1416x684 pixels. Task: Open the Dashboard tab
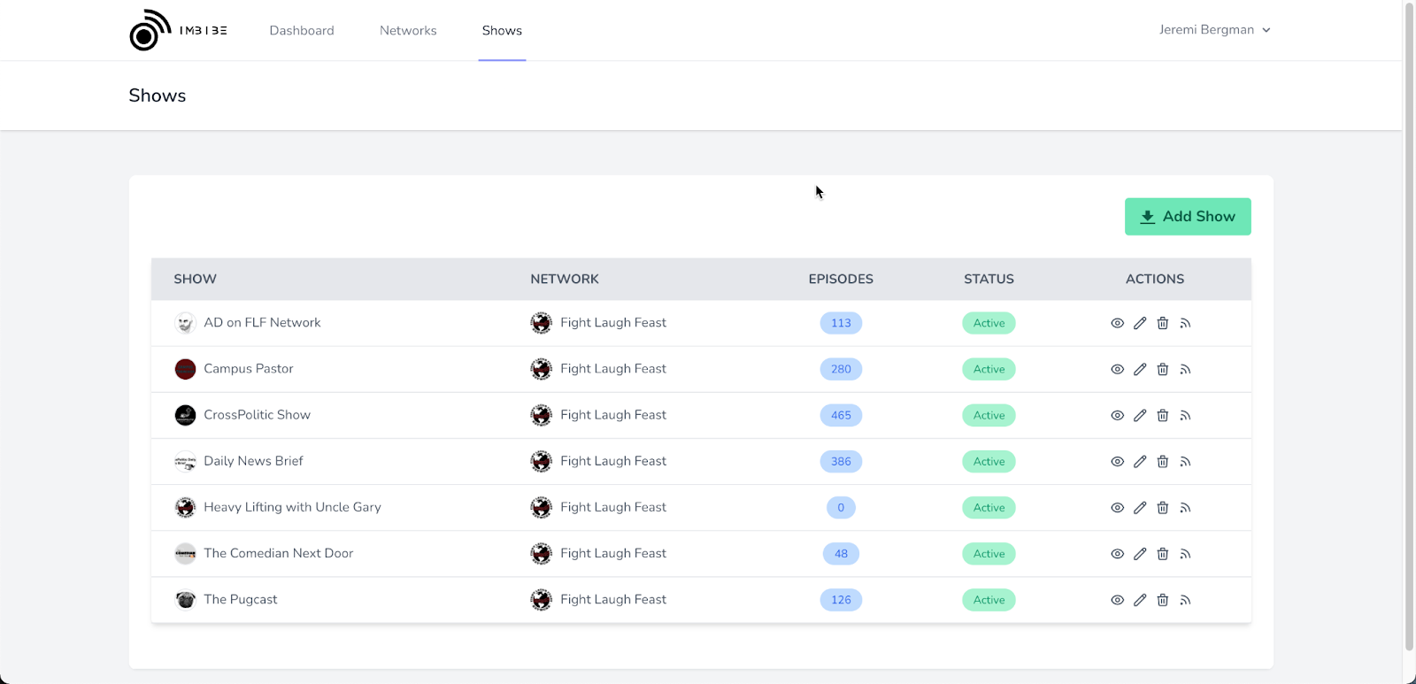[x=302, y=30]
